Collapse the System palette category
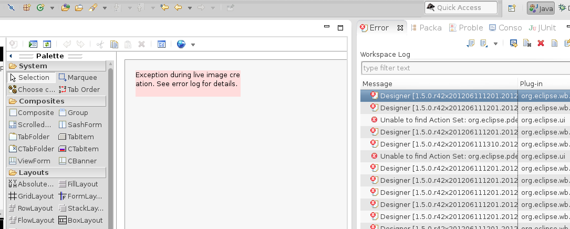Screen dimensions: 570x229 (x=56, y=66)
